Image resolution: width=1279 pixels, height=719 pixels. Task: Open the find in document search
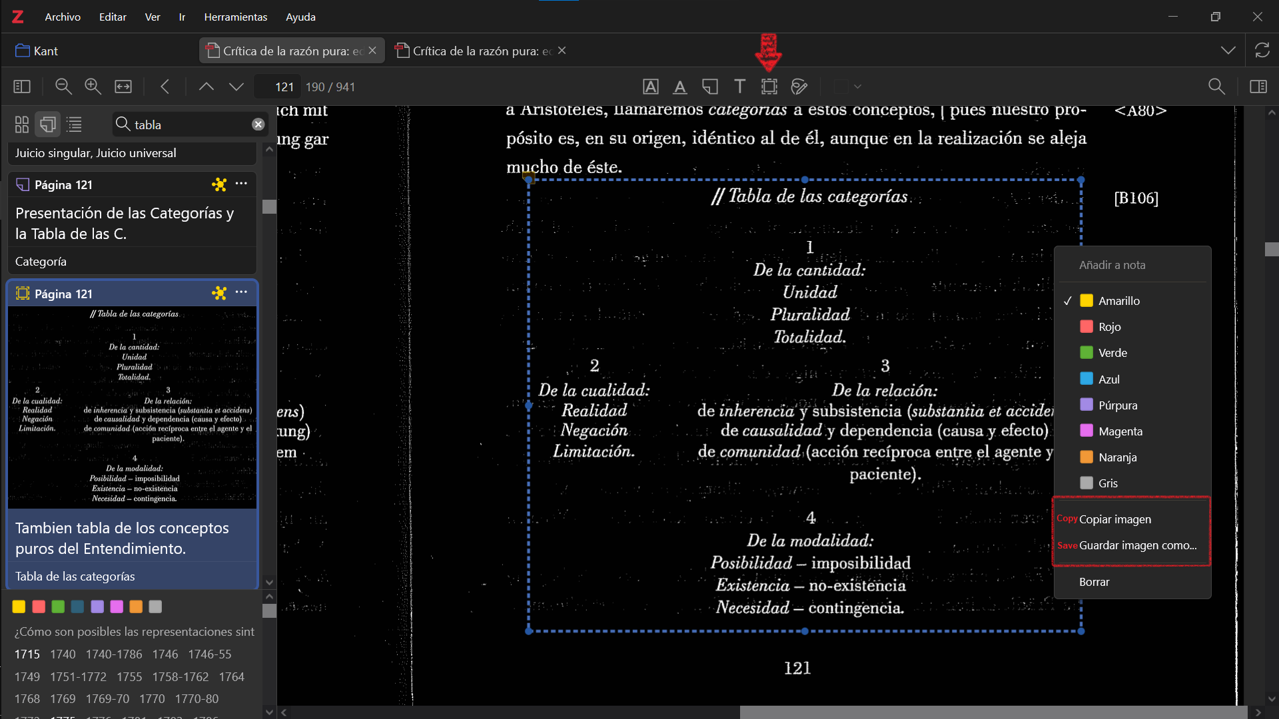1216,87
